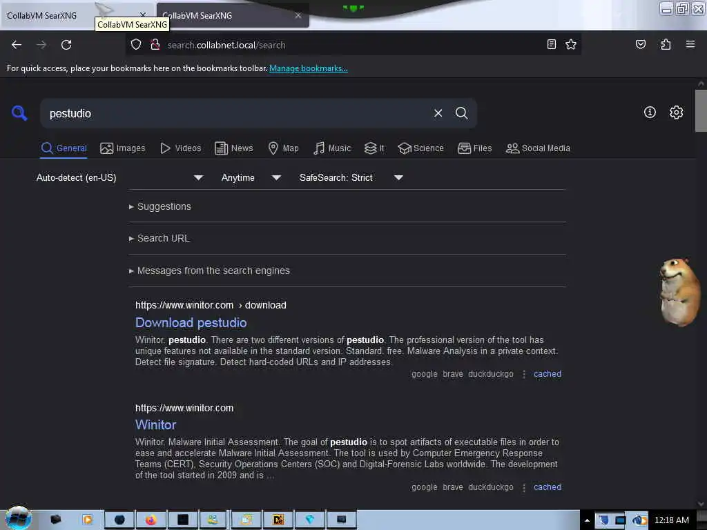This screenshot has width=707, height=530.
Task: Switch to IT results tab
Action: [x=374, y=148]
